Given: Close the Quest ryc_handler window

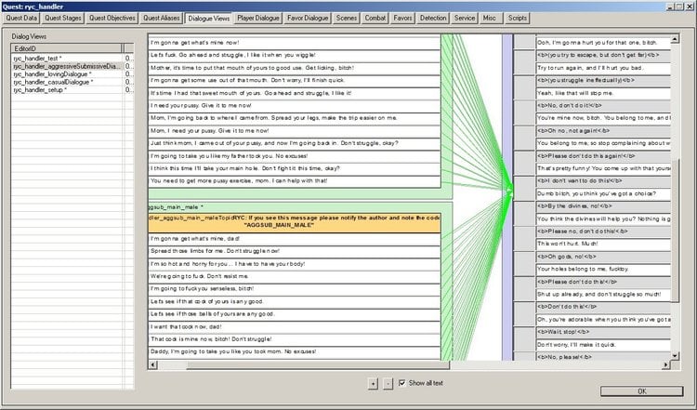Looking at the screenshot, I should [690, 7].
